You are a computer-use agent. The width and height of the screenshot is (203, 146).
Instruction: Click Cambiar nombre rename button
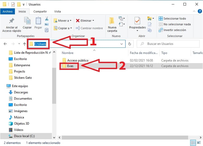coord(89,28)
